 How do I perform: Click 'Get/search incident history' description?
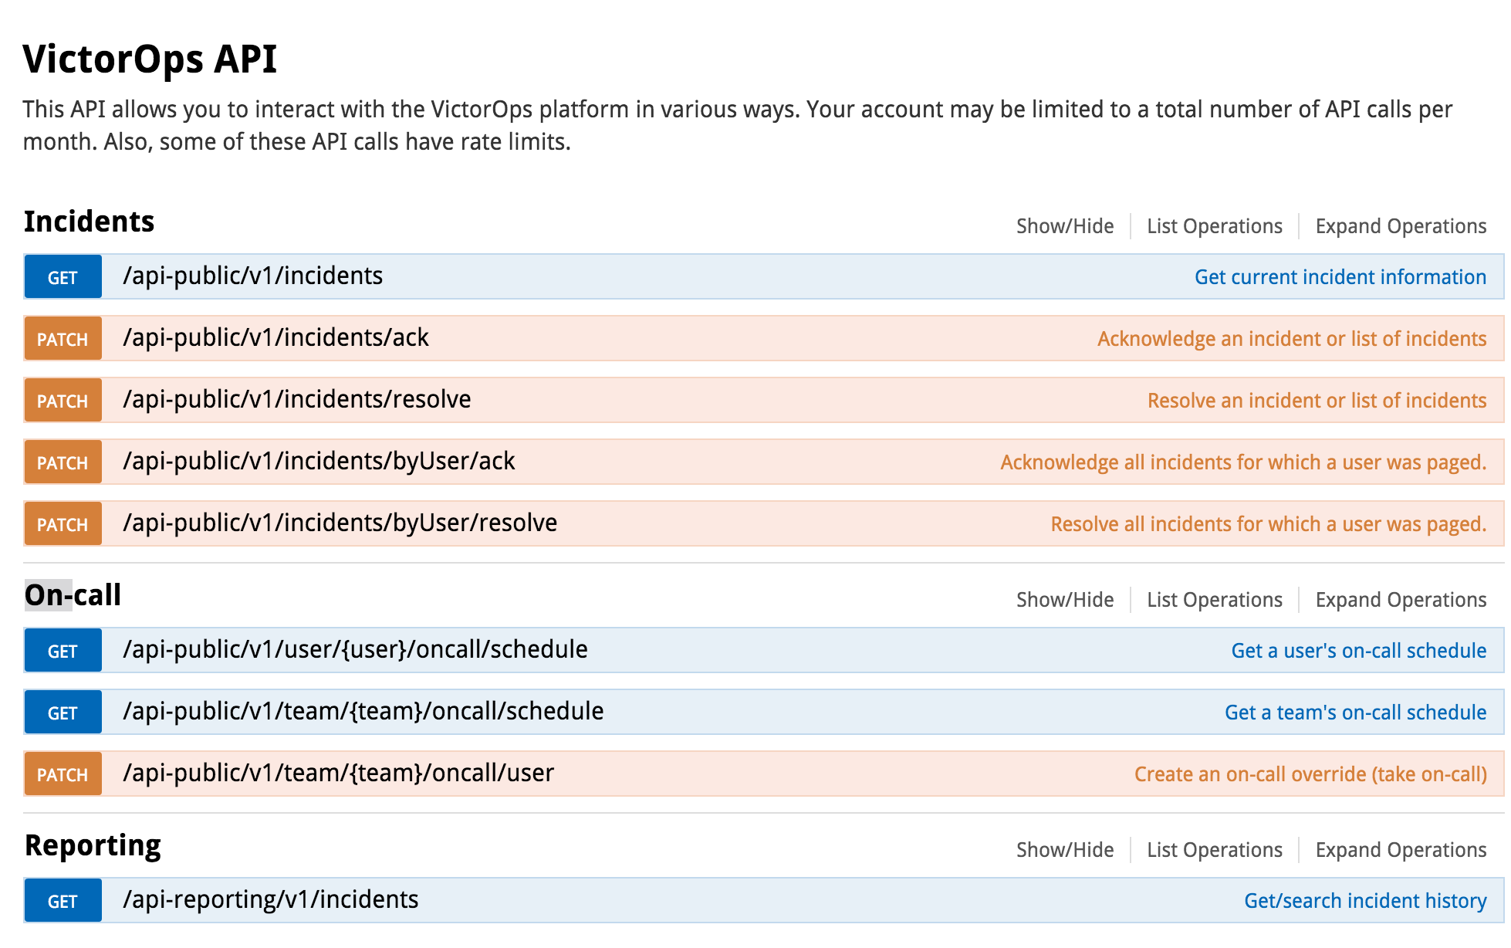(1365, 901)
